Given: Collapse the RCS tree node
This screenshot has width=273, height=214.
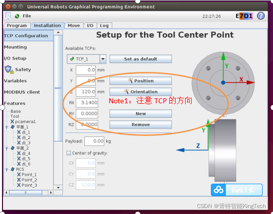Looking at the screenshot, I should click(7, 169).
